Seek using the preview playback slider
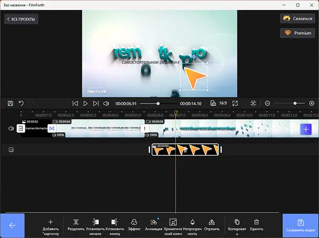319x238 pixels. 158,104
